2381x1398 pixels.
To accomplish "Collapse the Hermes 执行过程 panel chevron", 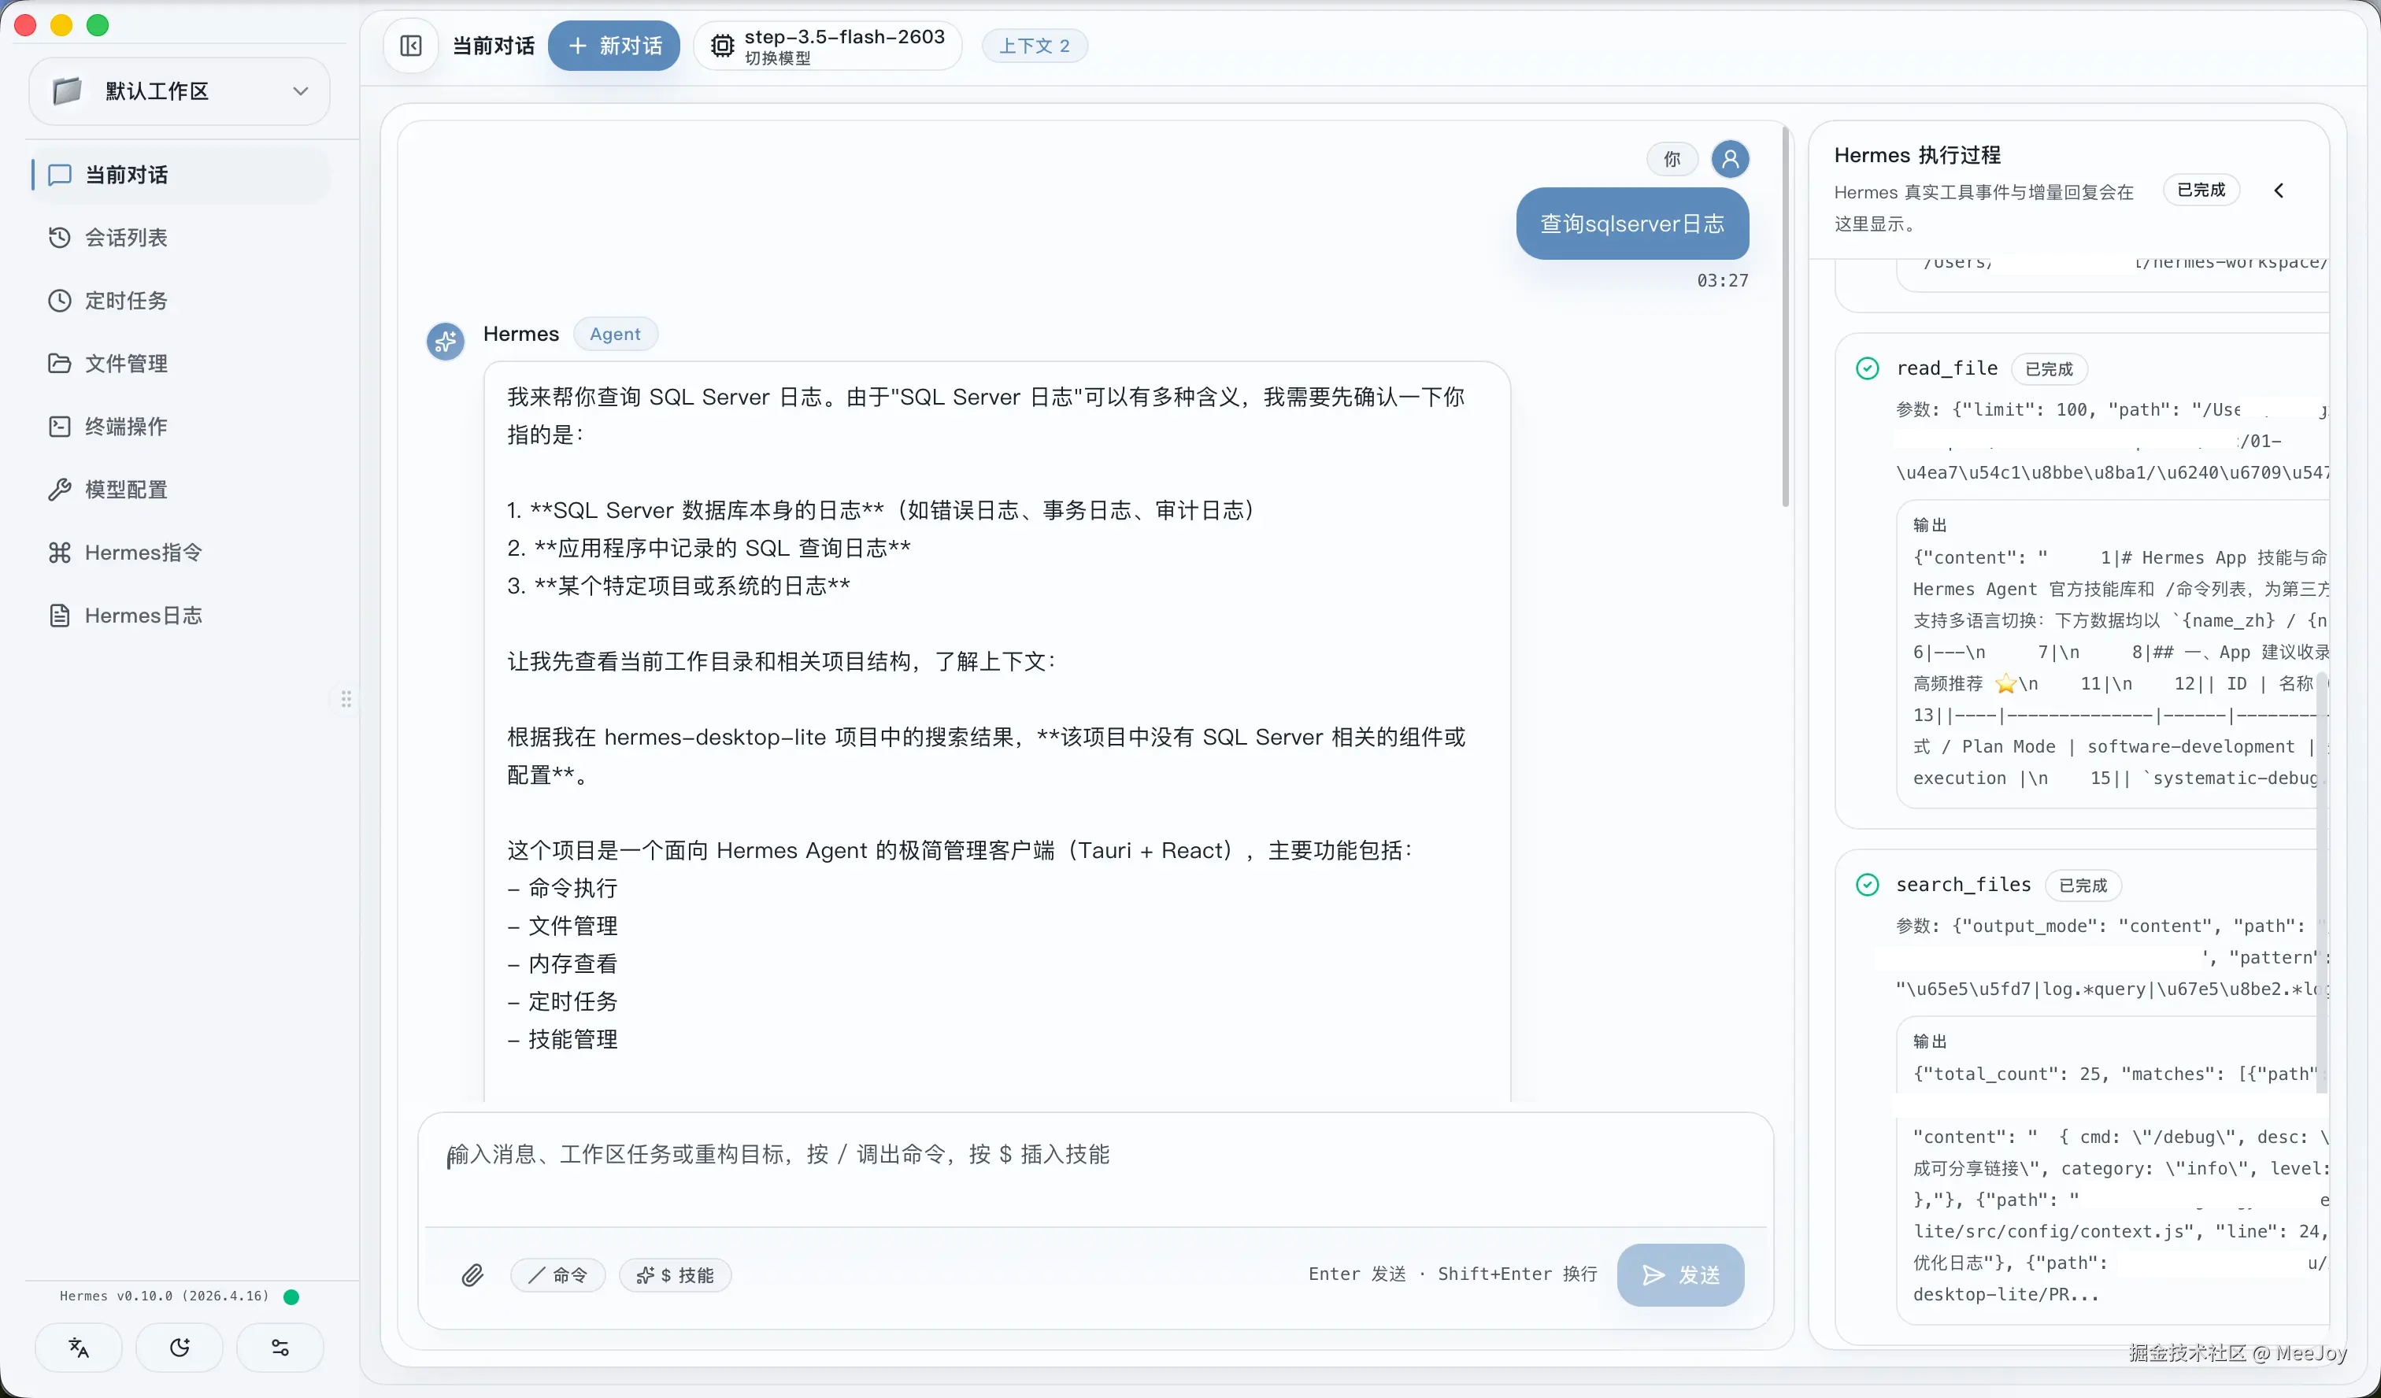I will (x=2278, y=190).
